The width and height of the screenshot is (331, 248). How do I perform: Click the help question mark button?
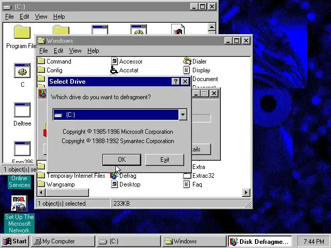(175, 82)
